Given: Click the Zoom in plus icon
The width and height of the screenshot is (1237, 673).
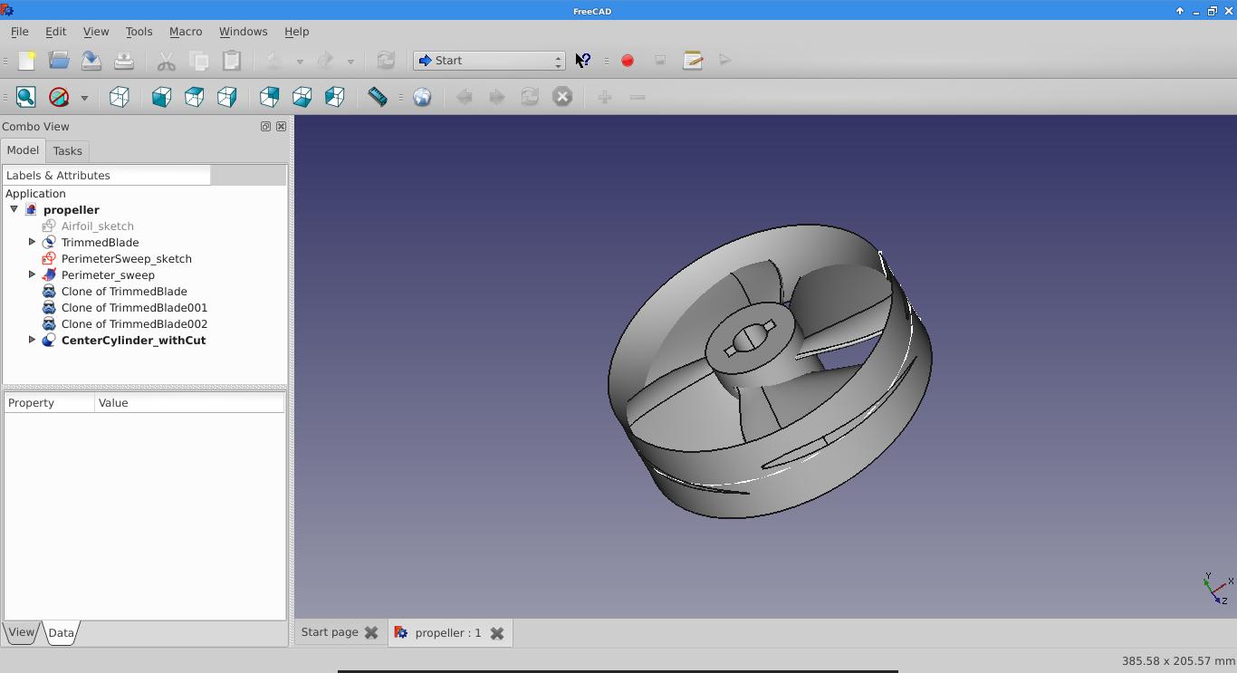Looking at the screenshot, I should click(x=605, y=97).
